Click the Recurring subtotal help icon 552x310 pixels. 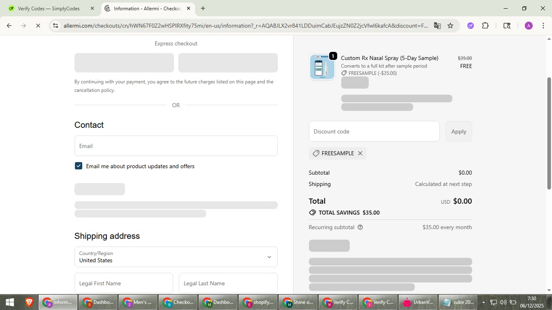pyautogui.click(x=360, y=227)
